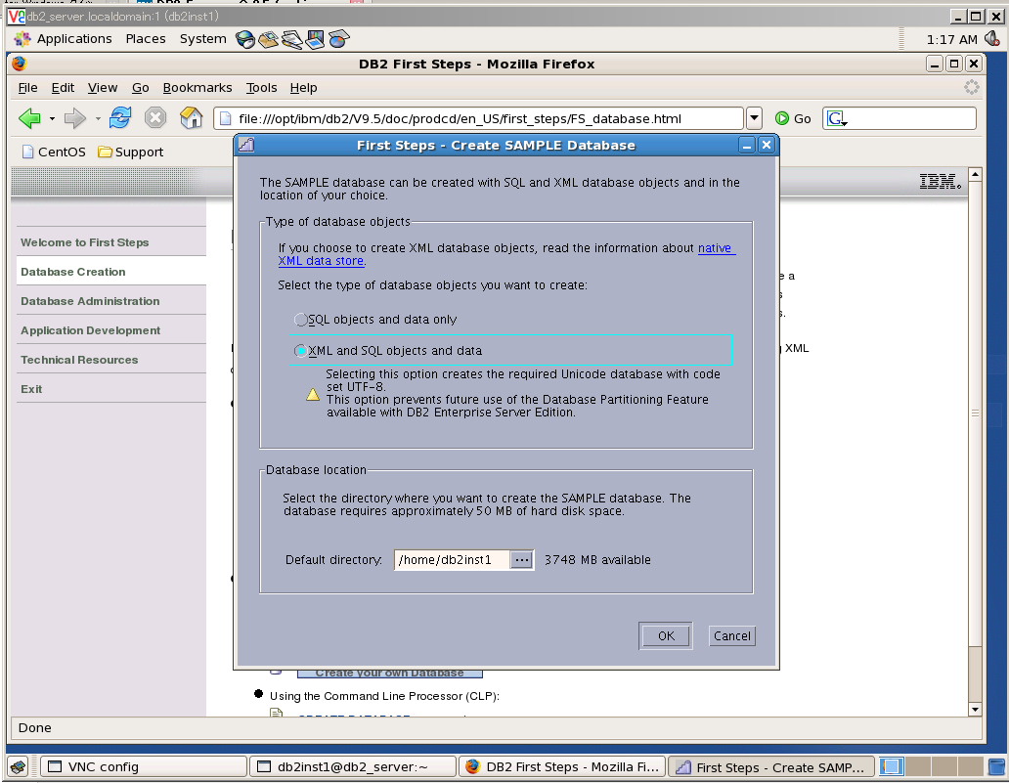Screen dimensions: 1009x783
Task: Open the Edit menu
Action: click(63, 88)
